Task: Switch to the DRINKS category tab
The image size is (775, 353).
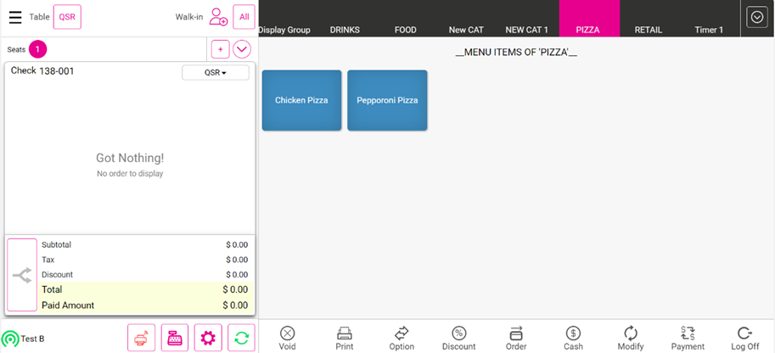Action: click(345, 30)
